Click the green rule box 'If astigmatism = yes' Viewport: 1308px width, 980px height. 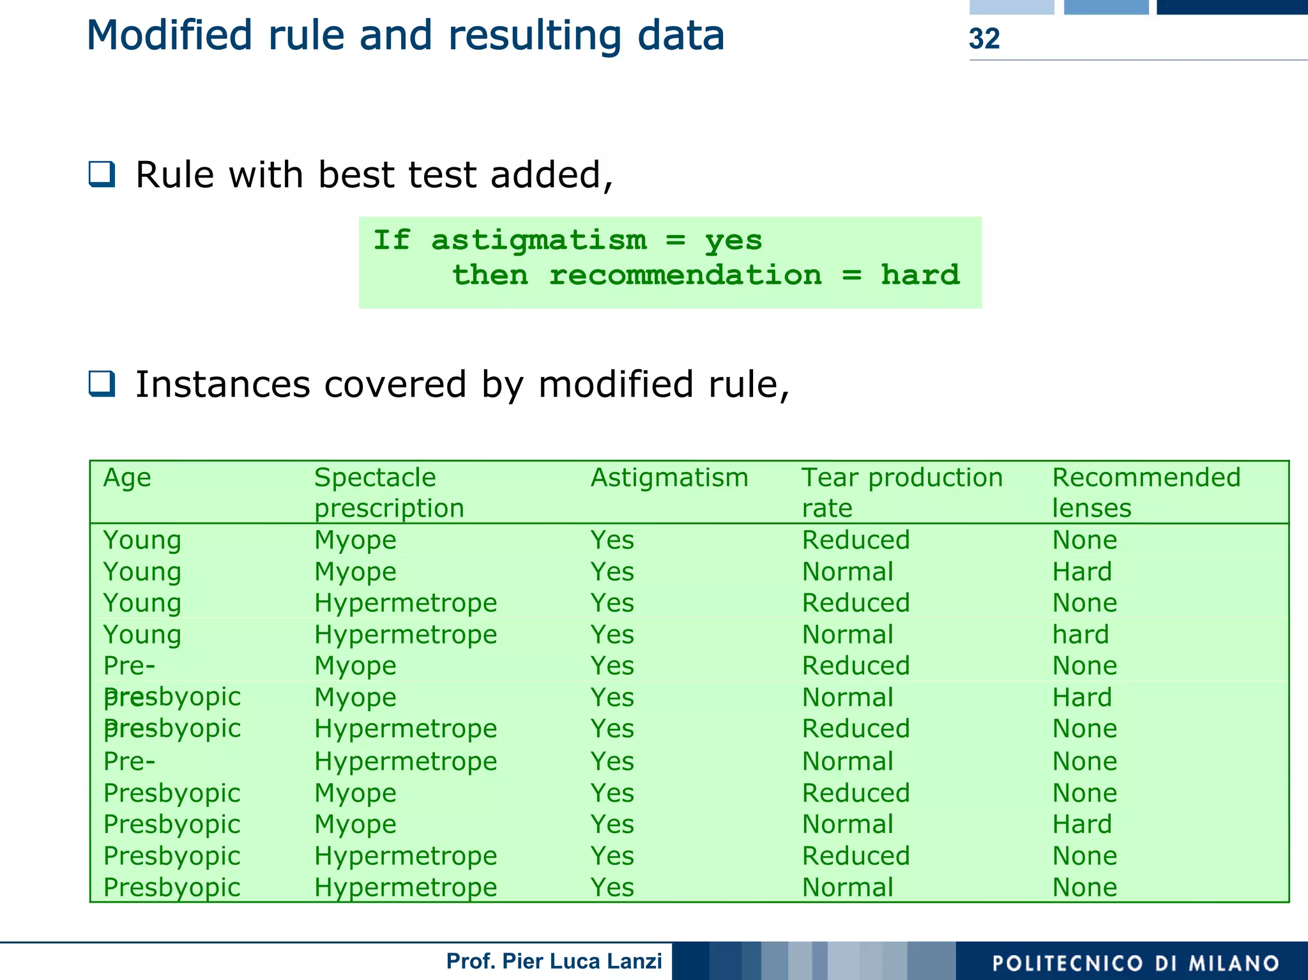[567, 241]
